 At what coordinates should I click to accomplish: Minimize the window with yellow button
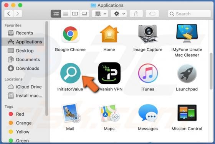click(x=13, y=5)
